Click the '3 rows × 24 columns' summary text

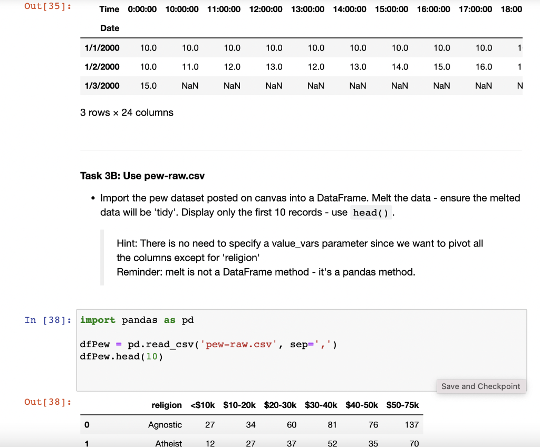[x=126, y=112]
